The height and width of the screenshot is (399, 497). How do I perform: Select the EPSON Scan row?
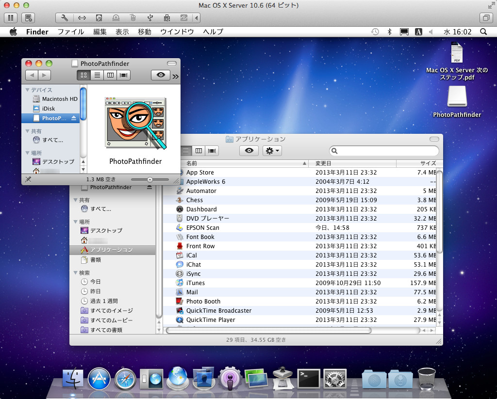300,228
